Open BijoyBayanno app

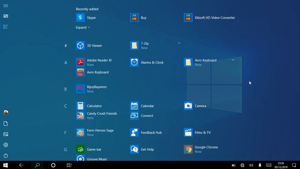(x=91, y=89)
